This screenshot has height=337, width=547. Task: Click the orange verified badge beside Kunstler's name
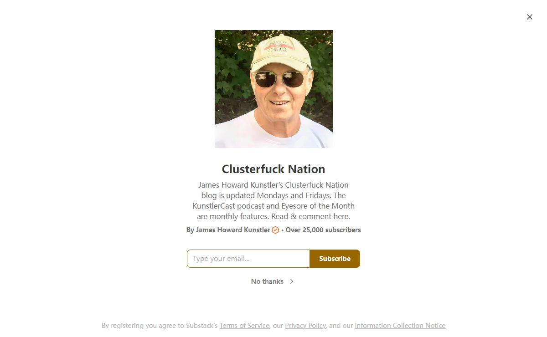point(275,230)
